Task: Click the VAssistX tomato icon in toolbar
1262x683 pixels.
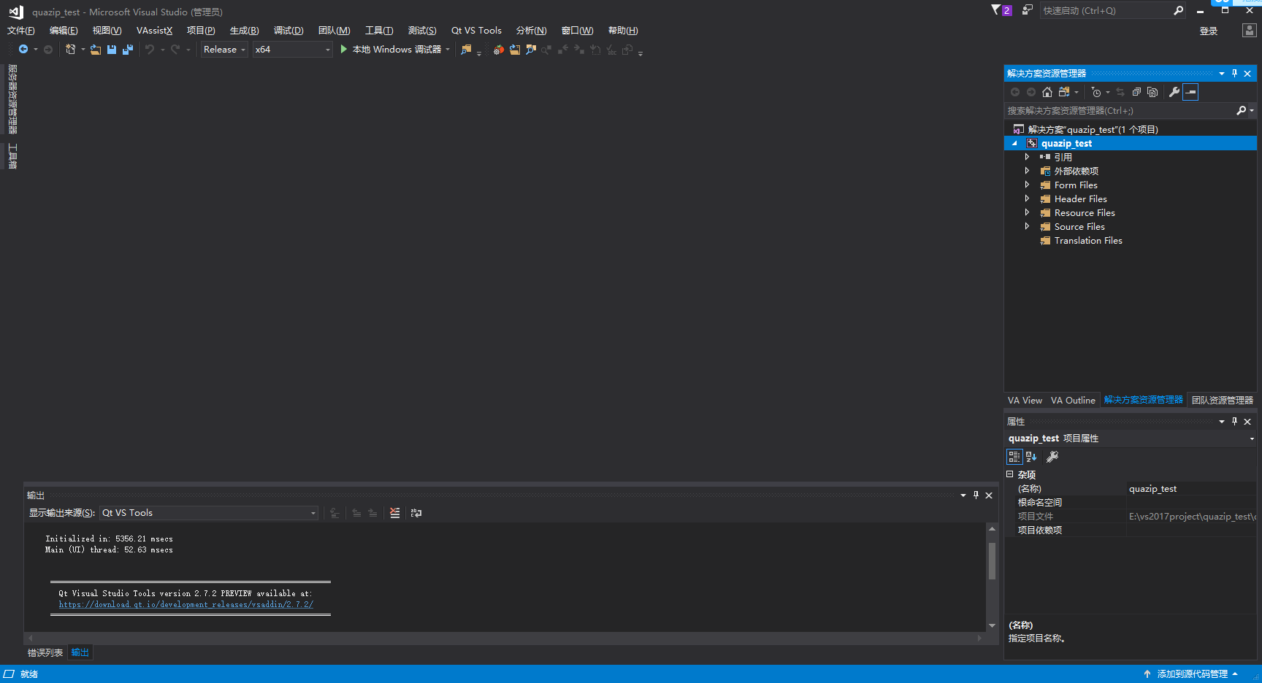Action: (498, 50)
